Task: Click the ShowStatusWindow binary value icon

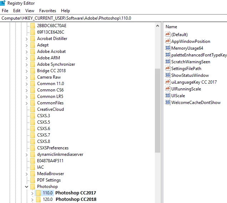Action: pos(168,75)
